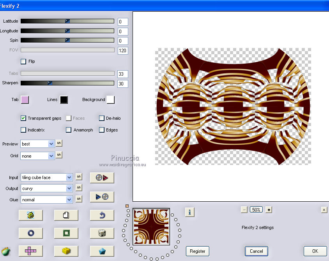Click the Cancel button
Image resolution: width=329 pixels, height=261 pixels.
256,251
